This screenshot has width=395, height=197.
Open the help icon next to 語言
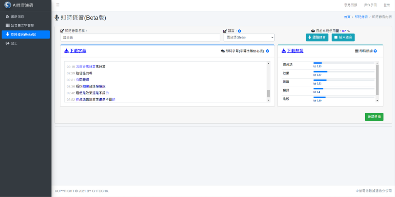tap(240, 31)
